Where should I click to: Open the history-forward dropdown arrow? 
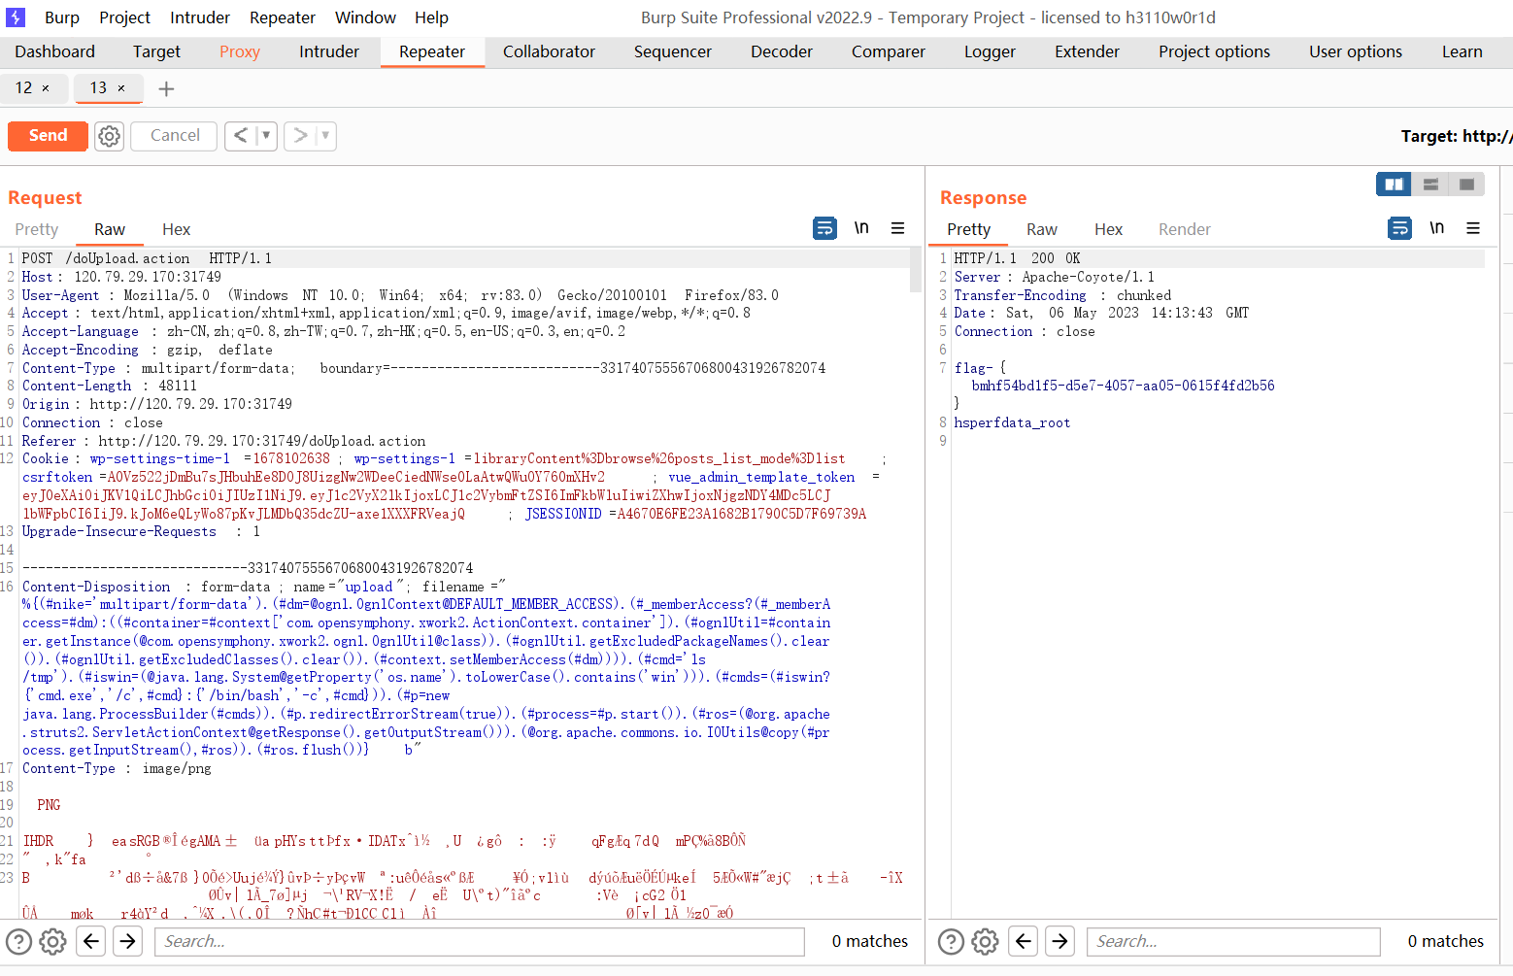325,136
